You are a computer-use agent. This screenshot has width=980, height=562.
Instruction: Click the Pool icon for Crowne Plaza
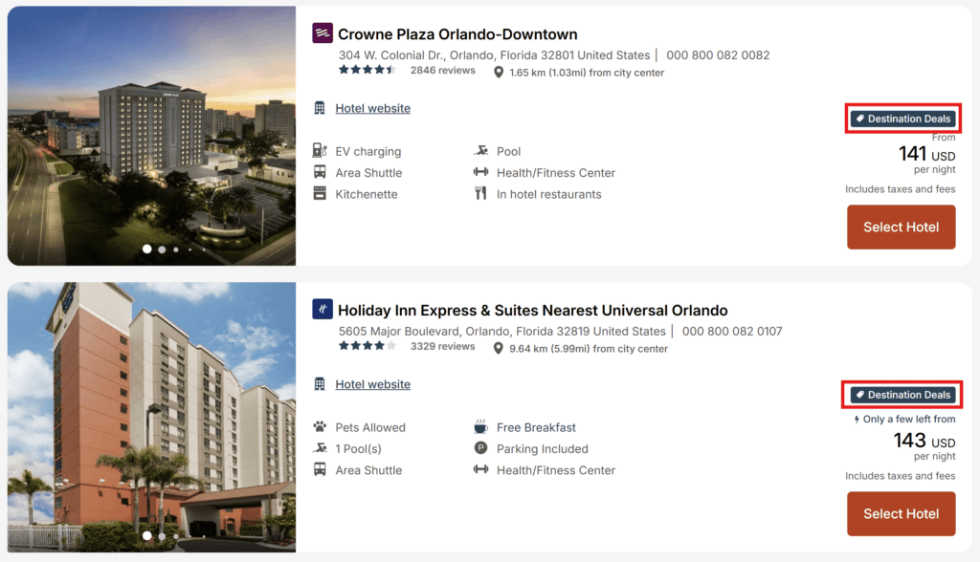pos(479,150)
